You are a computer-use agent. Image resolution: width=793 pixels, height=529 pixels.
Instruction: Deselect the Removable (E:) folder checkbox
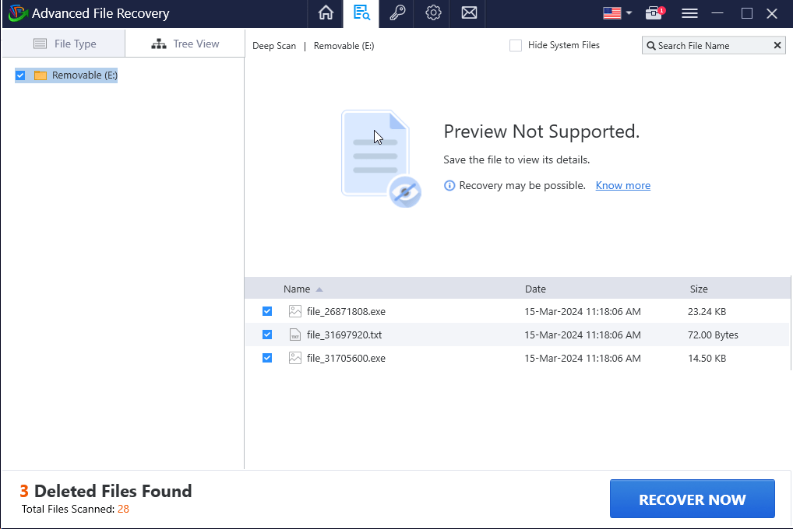pyautogui.click(x=20, y=75)
